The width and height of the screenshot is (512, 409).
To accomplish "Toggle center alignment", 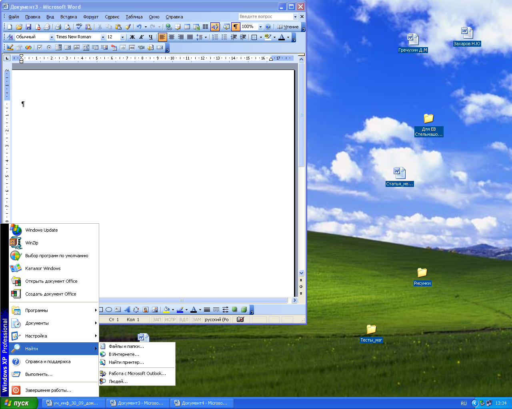I will pyautogui.click(x=172, y=37).
